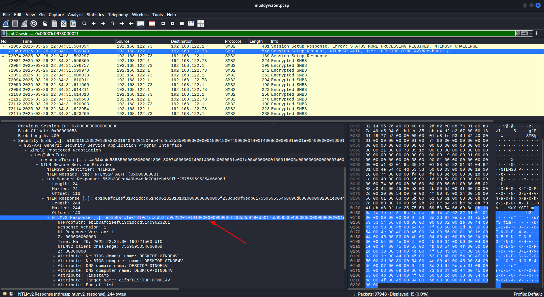Viewport: 544px width, 297px height.
Task: Click packet list horizontal scrollbar
Action: (x=246, y=121)
